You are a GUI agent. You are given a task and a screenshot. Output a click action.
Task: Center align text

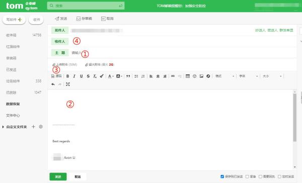click(x=158, y=76)
